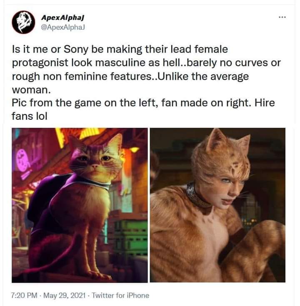Click the word Sony in tweet
This screenshot has width=300, height=306.
coord(76,49)
